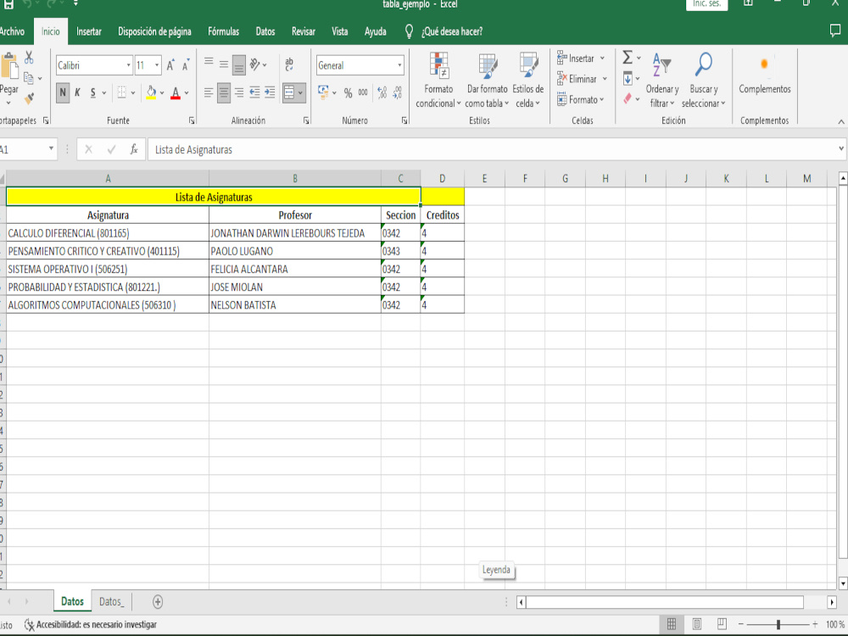Click the Clear eraser icon
848x636 pixels.
click(x=628, y=99)
